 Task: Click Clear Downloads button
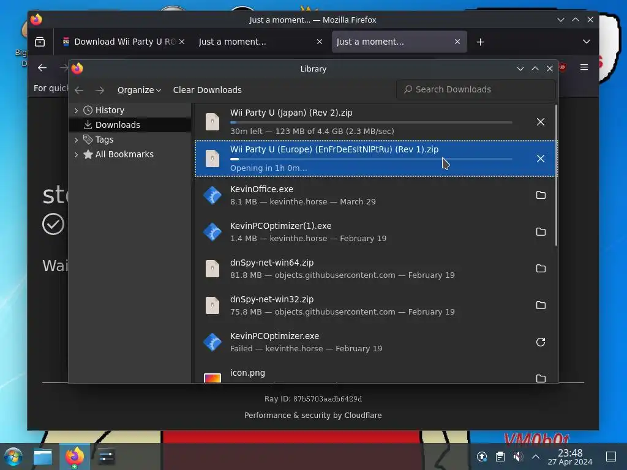207,91
